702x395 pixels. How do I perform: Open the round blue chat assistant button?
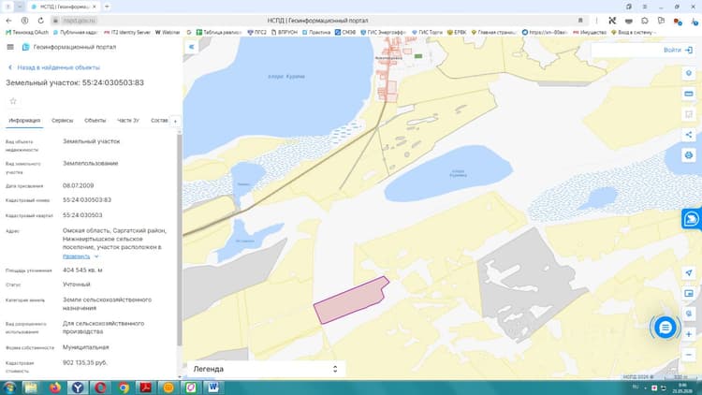coord(665,328)
